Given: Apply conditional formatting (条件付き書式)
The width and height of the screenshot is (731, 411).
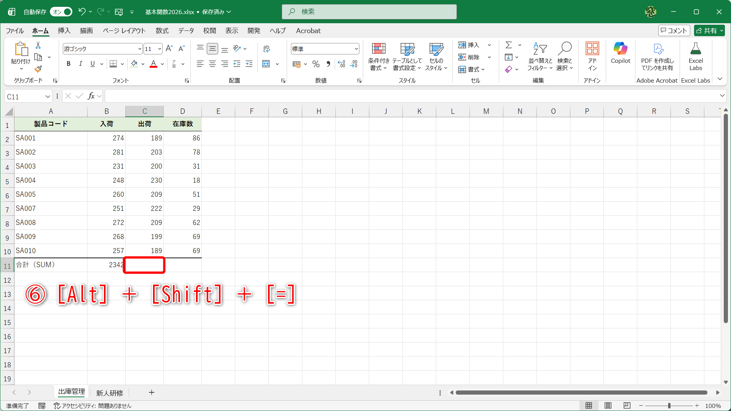Looking at the screenshot, I should [378, 56].
